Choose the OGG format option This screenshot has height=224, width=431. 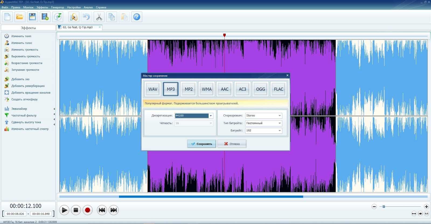click(x=260, y=89)
